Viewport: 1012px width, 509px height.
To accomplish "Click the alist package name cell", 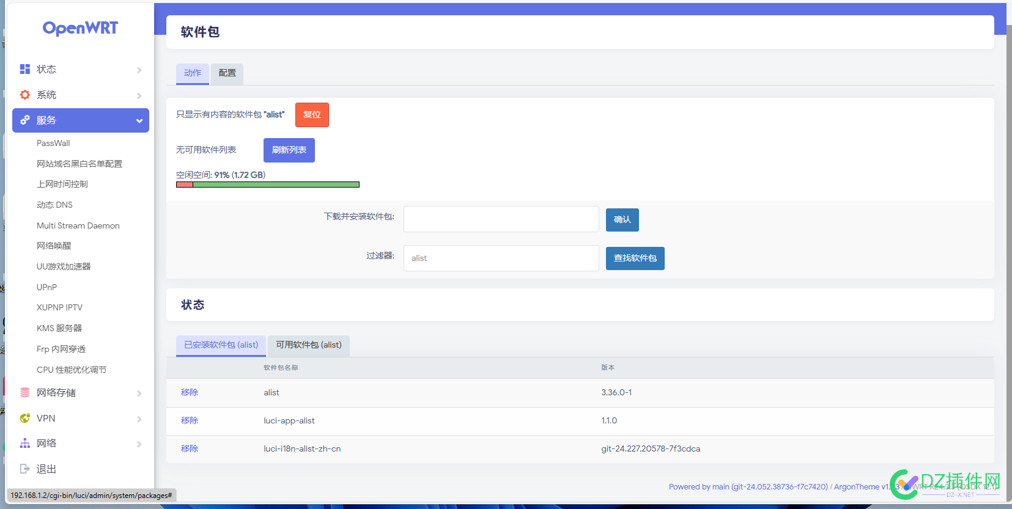I will coord(271,392).
